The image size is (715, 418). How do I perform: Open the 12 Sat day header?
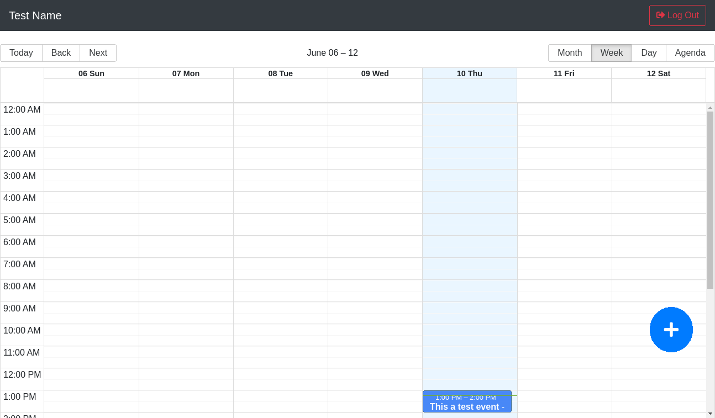coord(658,73)
